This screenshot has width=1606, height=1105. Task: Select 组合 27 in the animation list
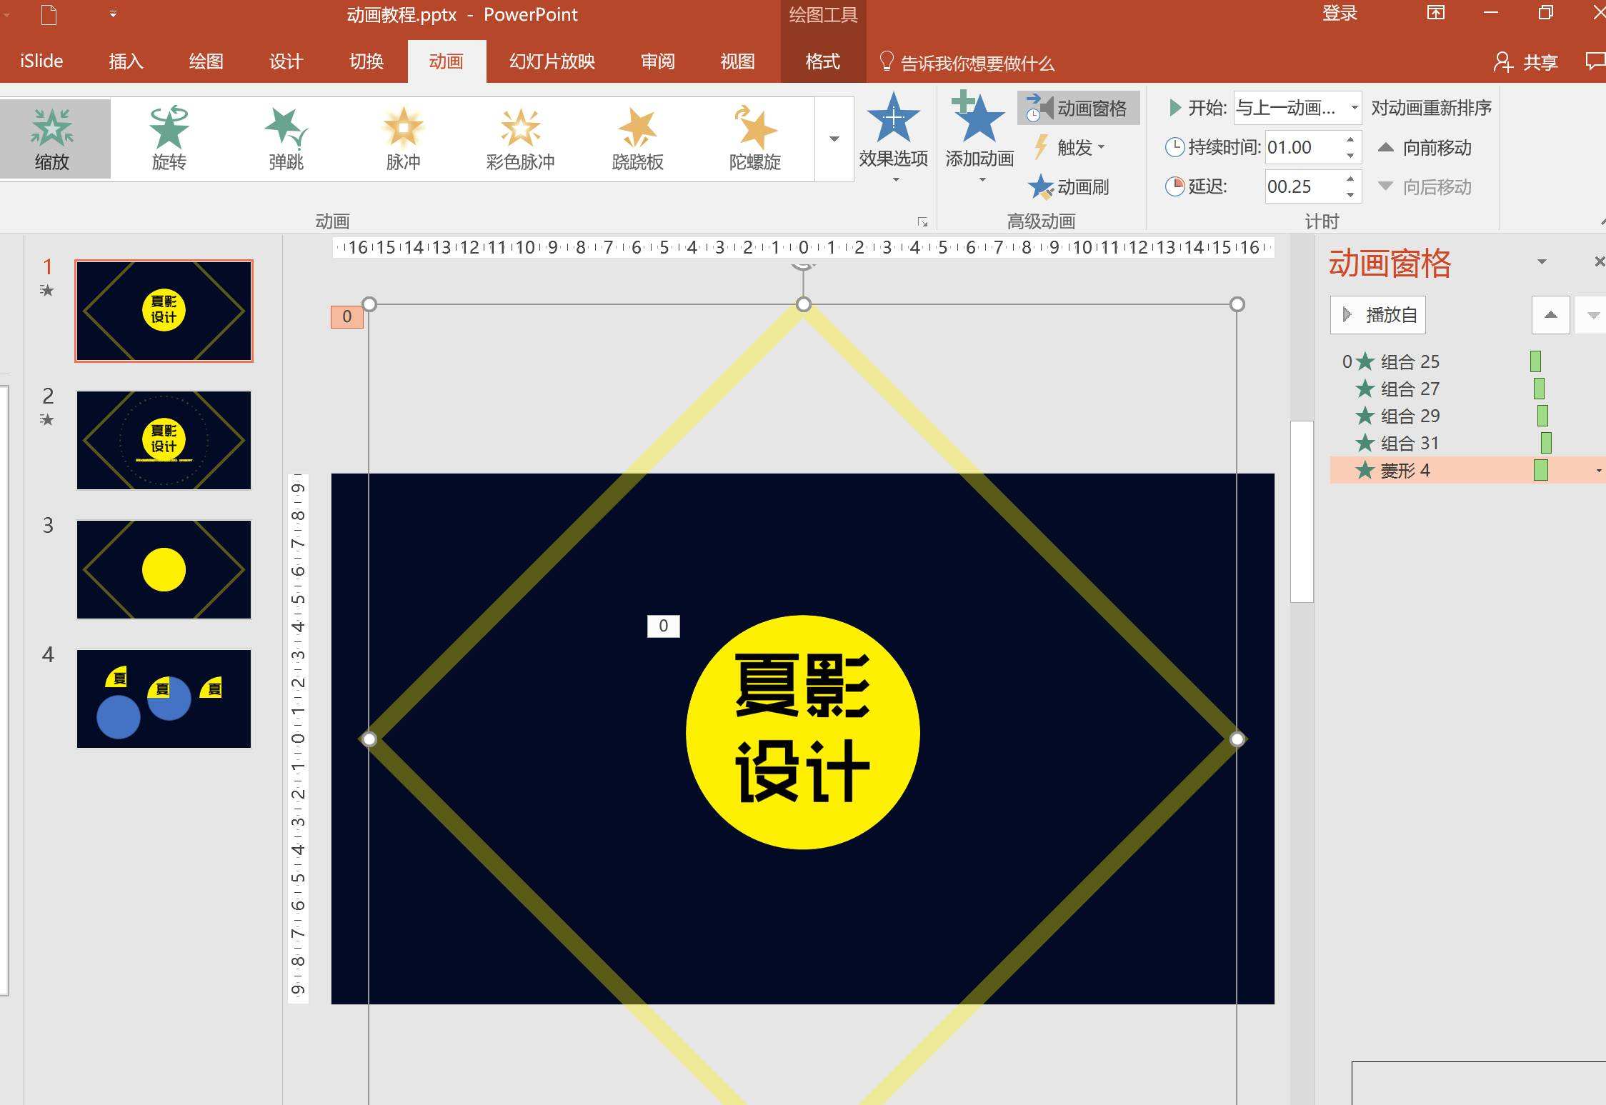coord(1467,389)
